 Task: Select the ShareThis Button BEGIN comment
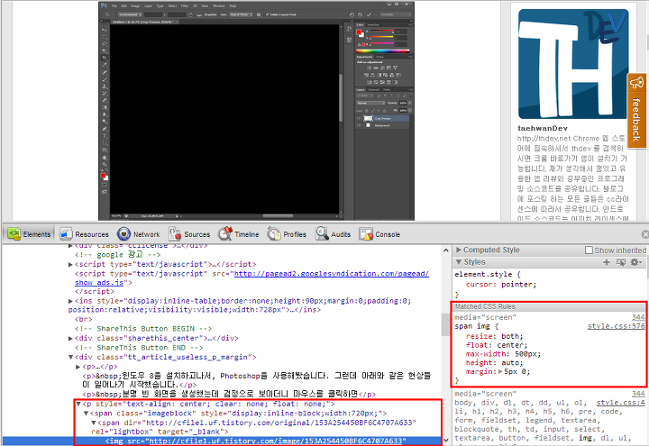click(x=143, y=329)
